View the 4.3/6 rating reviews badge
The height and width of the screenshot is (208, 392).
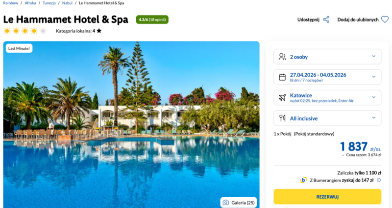[x=152, y=20]
